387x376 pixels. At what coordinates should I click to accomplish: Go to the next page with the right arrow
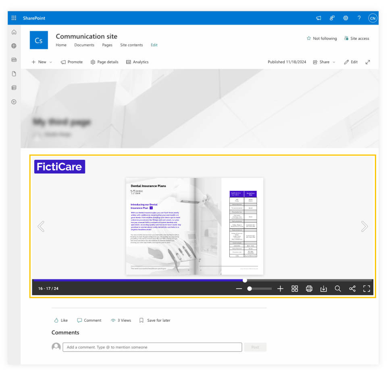pos(364,226)
